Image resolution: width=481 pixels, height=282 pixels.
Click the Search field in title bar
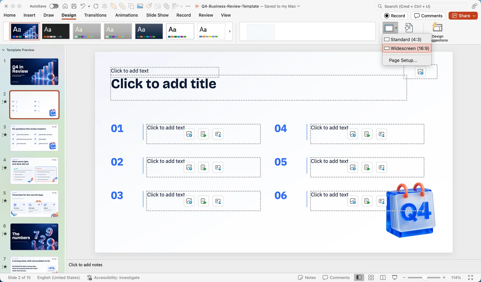(421, 6)
